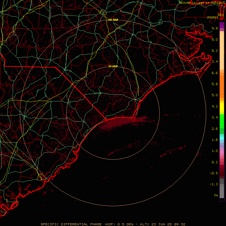Click the "100 NMI" range ring label

[x=113, y=20]
